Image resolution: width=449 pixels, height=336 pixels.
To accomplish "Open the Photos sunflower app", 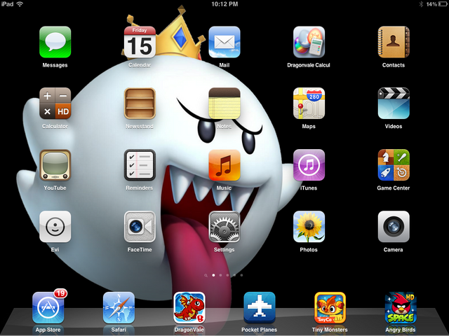I will click(309, 227).
